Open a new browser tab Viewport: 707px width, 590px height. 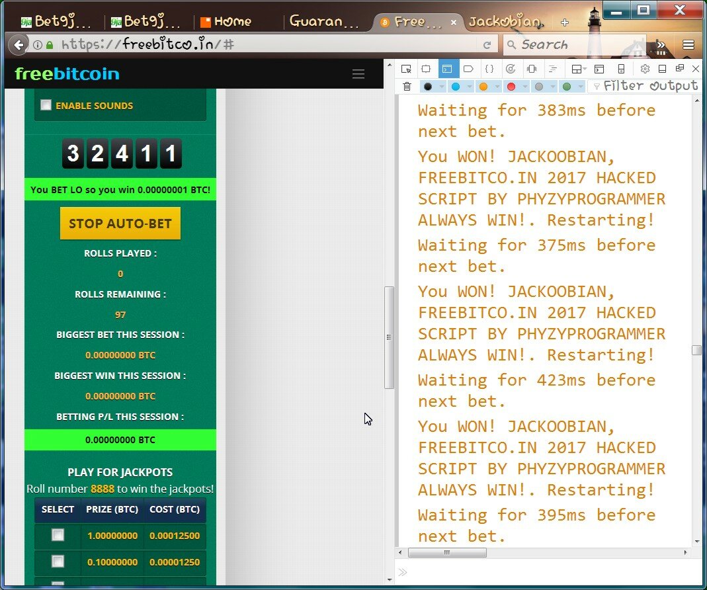(x=565, y=22)
